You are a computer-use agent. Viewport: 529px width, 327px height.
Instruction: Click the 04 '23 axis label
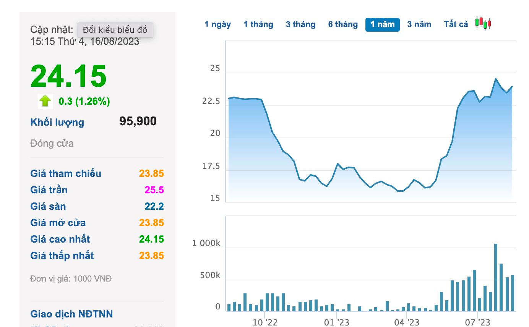click(x=407, y=322)
